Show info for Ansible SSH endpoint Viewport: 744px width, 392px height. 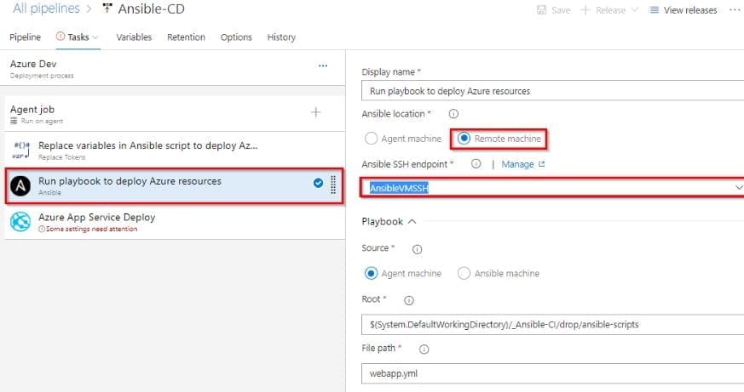pyautogui.click(x=476, y=164)
